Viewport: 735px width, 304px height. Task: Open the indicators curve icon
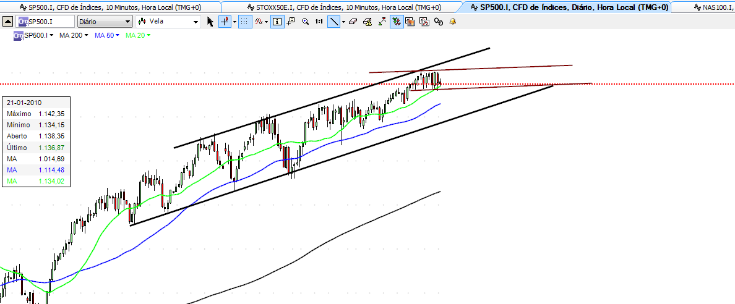click(259, 22)
